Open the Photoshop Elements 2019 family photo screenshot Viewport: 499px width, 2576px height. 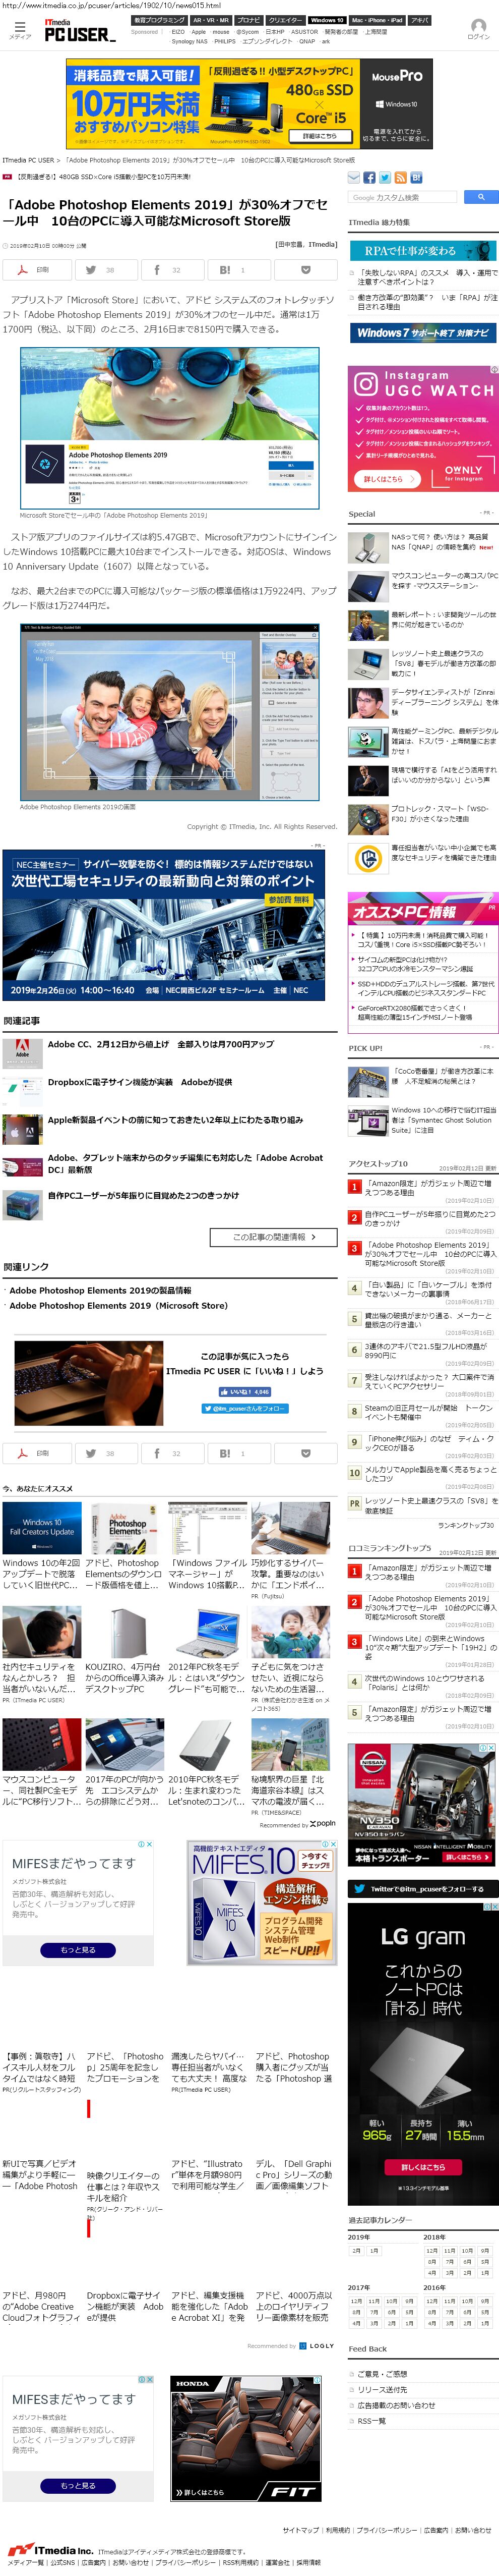click(170, 712)
